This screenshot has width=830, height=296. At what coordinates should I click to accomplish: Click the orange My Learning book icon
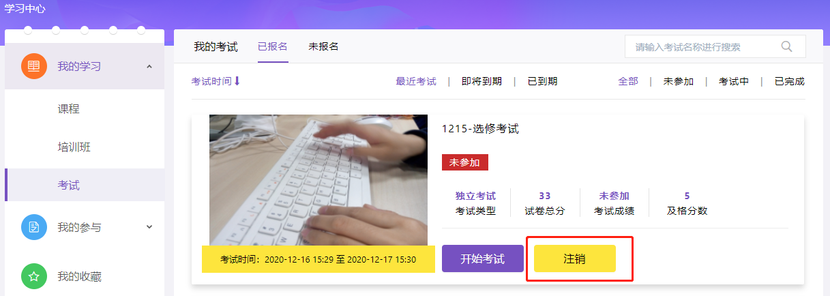(34, 66)
